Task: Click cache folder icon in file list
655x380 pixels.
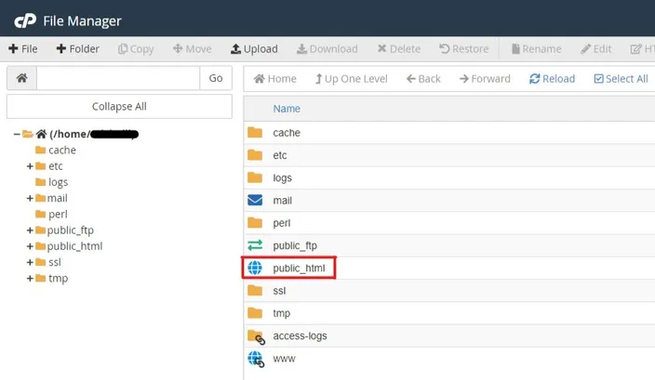Action: (255, 133)
